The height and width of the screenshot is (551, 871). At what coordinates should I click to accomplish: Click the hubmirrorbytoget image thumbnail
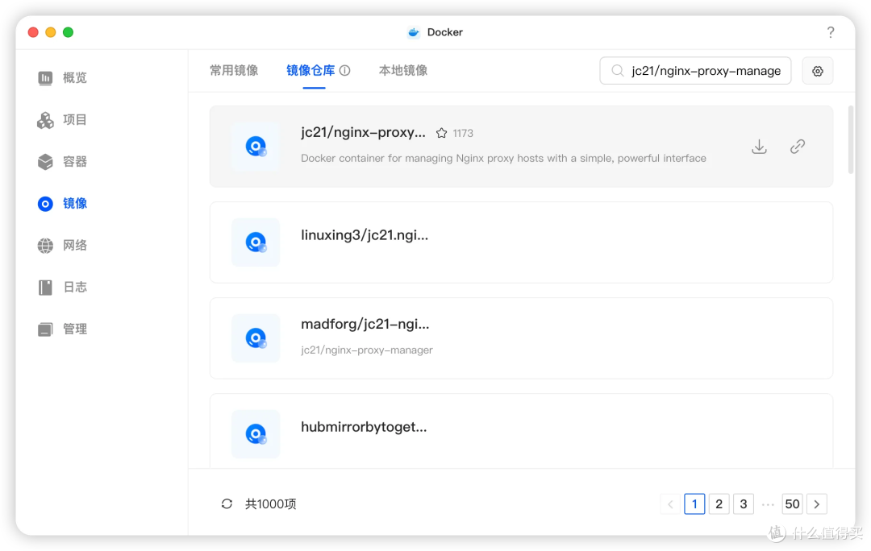(256, 434)
